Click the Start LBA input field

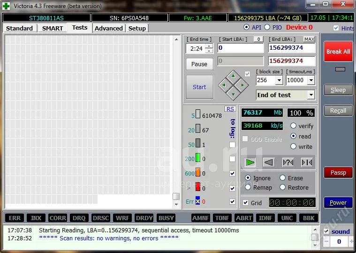241,48
